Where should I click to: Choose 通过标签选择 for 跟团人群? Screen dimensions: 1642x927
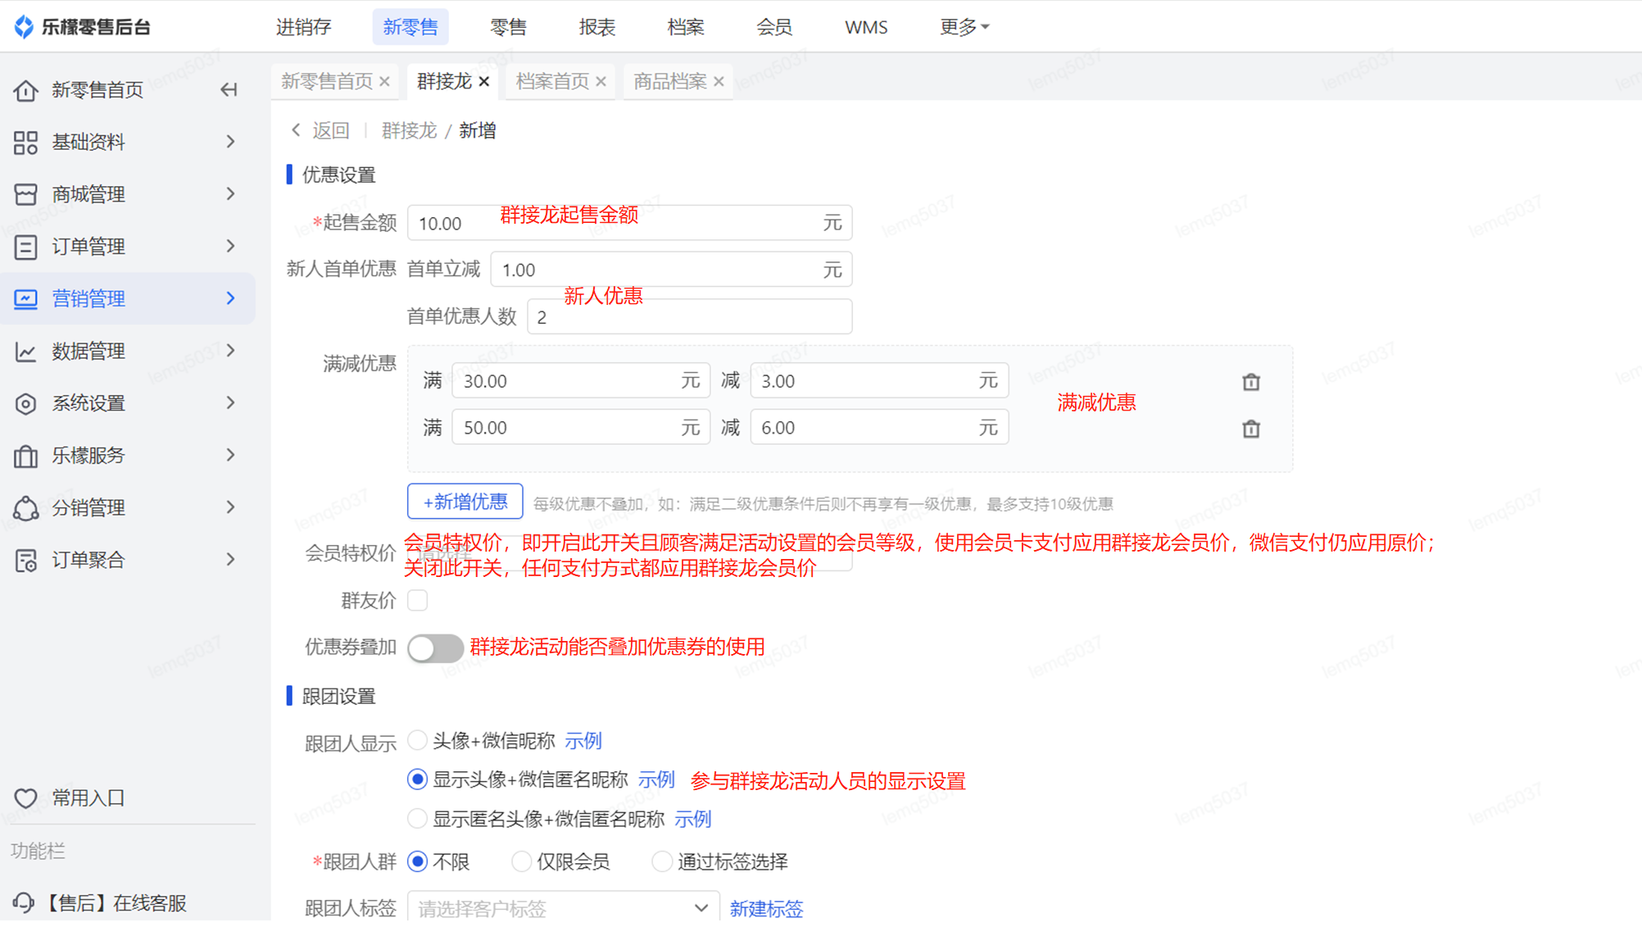click(x=662, y=861)
